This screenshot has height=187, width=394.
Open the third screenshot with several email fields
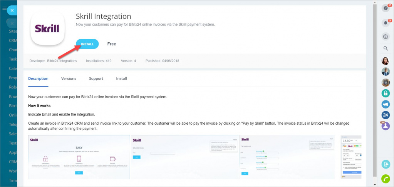[x=287, y=157]
